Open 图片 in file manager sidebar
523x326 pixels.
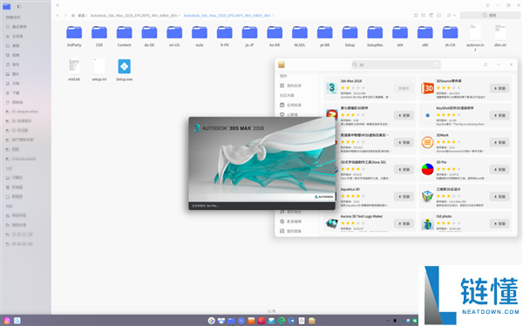(13, 74)
